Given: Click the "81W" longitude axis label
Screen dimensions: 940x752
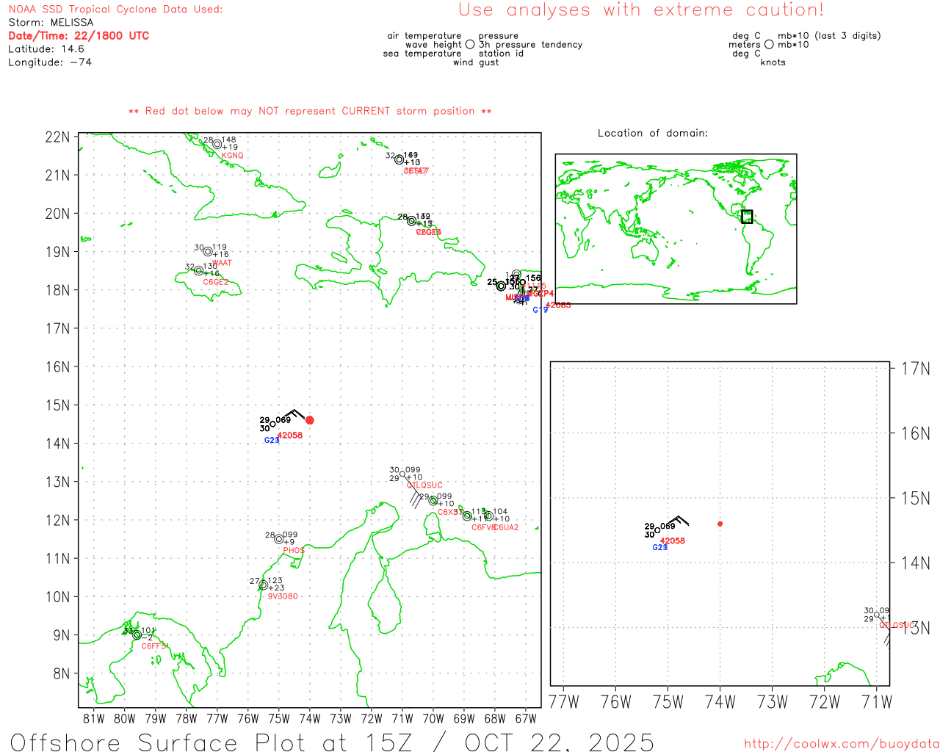Looking at the screenshot, I should point(94,718).
